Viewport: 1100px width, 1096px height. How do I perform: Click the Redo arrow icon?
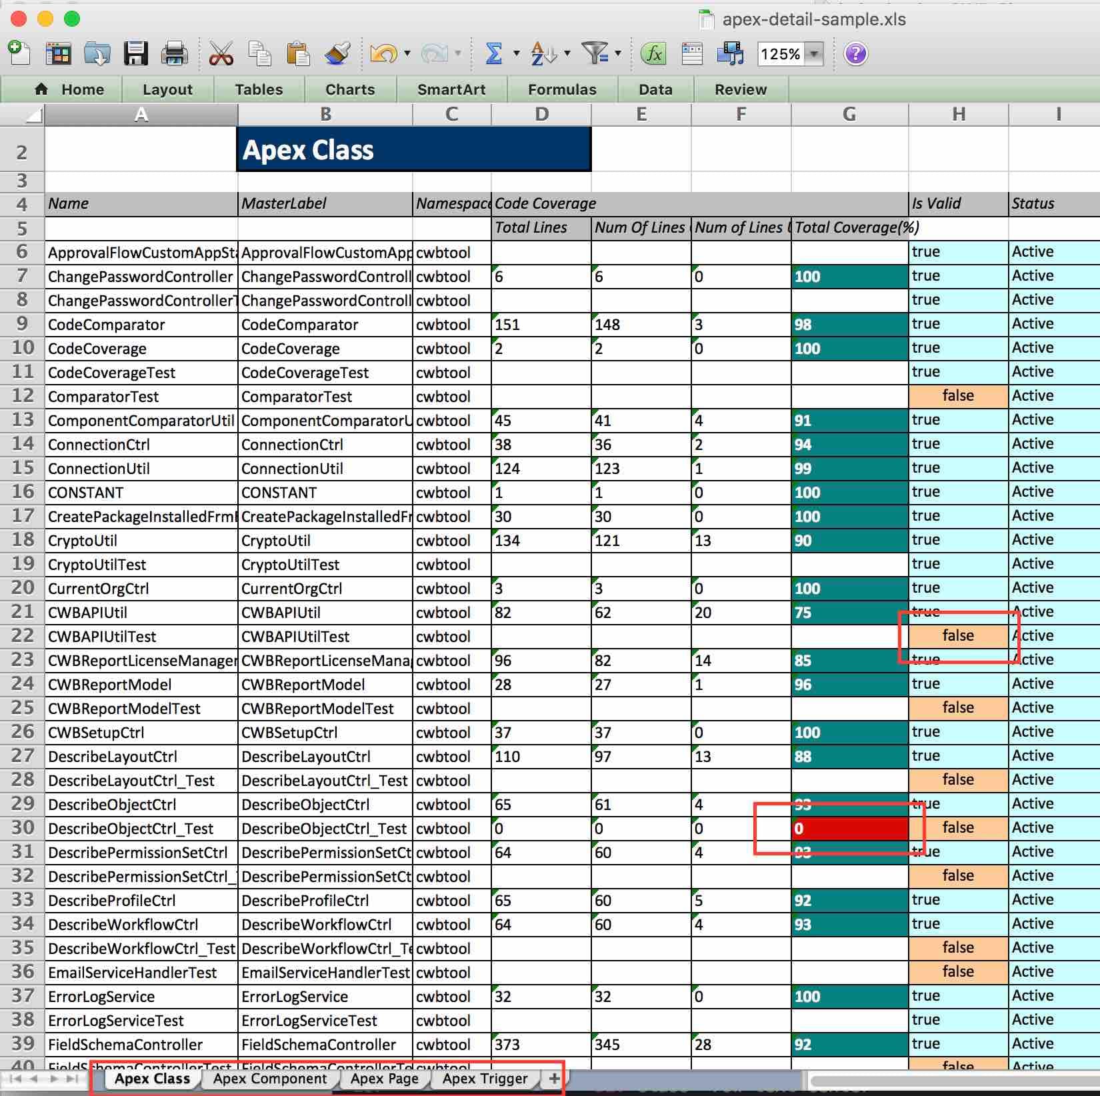click(x=435, y=53)
